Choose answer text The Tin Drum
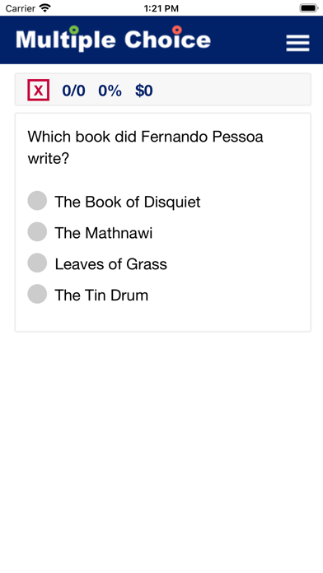Image resolution: width=323 pixels, height=573 pixels. (x=101, y=295)
